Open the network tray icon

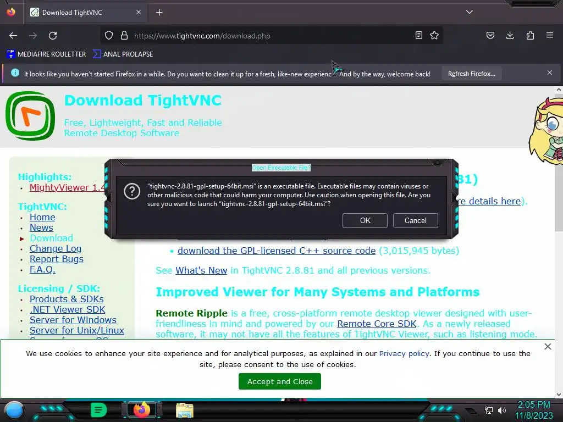488,410
